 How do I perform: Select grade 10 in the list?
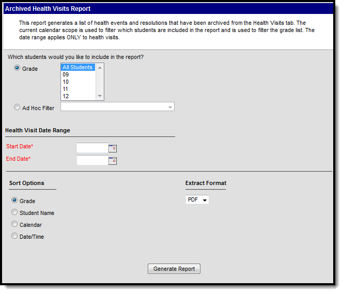(x=78, y=82)
